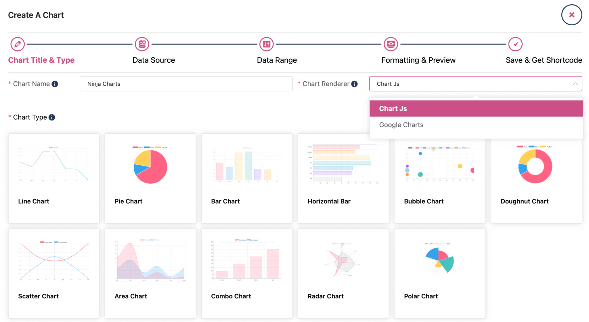Select Google Charts from renderer list
This screenshot has height=322, width=589.
(x=401, y=125)
